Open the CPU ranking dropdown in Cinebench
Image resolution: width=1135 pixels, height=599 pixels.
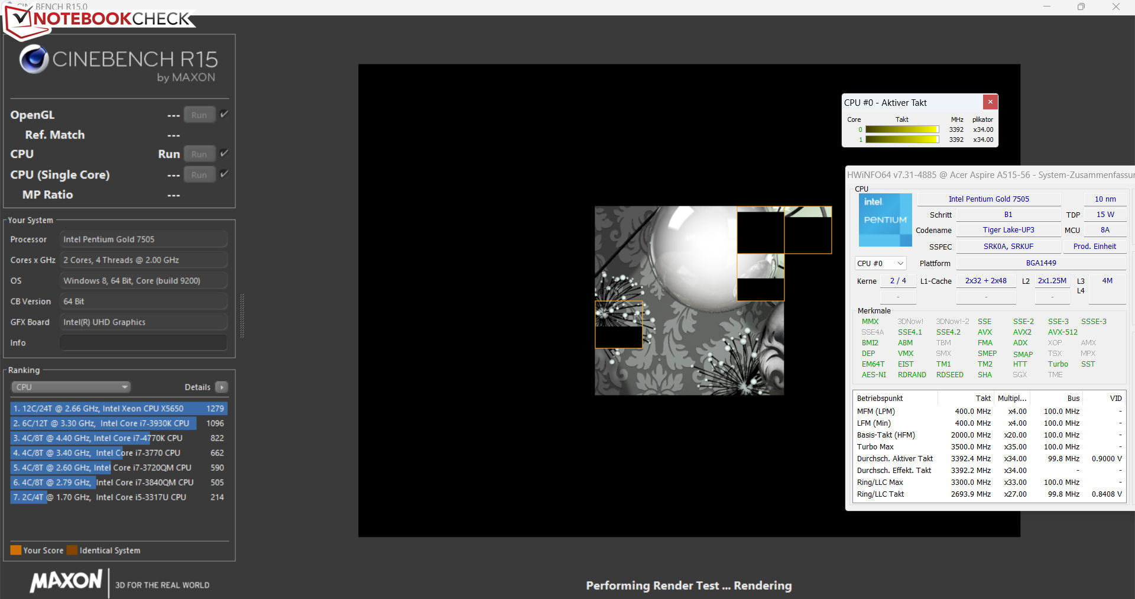point(71,387)
